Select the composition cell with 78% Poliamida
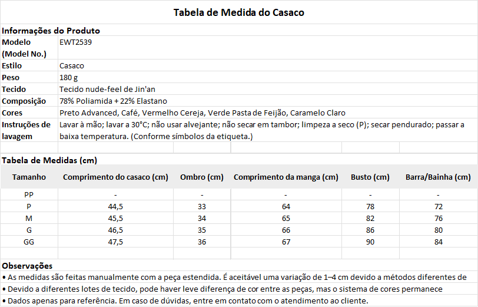 coord(113,101)
